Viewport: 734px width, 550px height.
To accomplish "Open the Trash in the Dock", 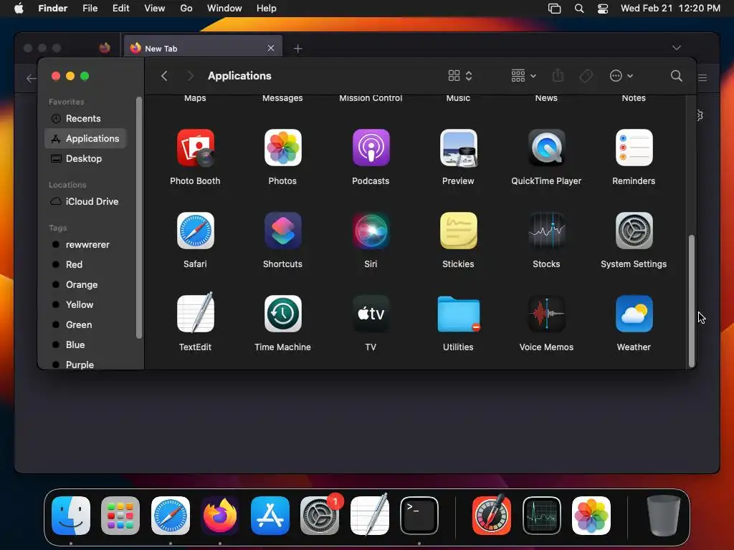I will click(663, 516).
